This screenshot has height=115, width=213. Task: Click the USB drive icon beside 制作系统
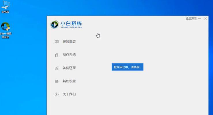pos(57,55)
